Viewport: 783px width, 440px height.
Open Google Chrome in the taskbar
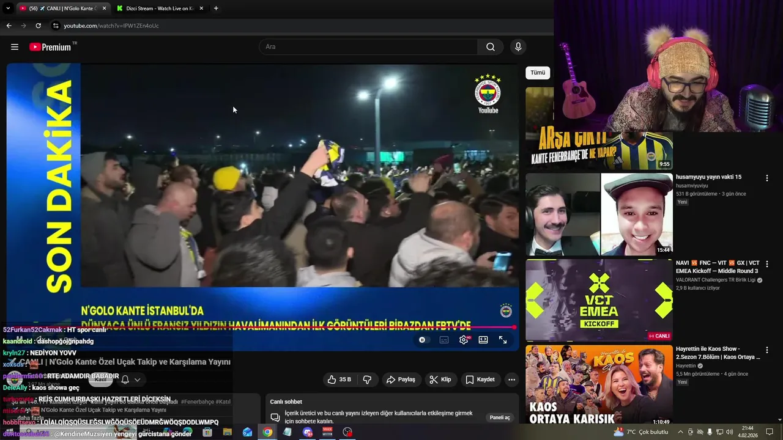(267, 432)
